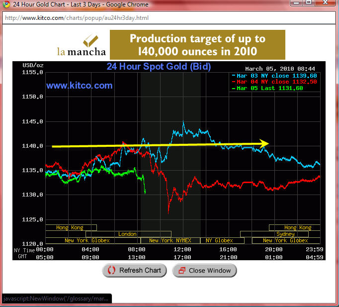The height and width of the screenshot is (307, 339).
Task: Click the USD/oz axis label
Action: pos(33,65)
